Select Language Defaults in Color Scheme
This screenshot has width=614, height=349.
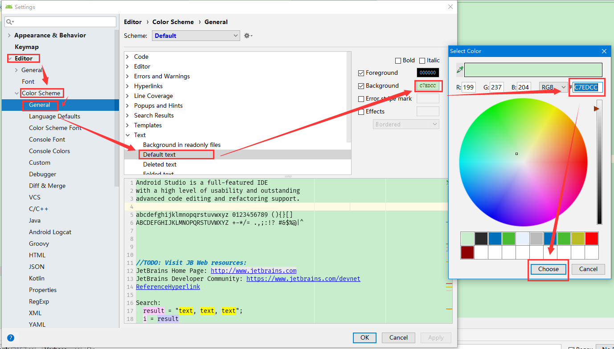click(55, 116)
